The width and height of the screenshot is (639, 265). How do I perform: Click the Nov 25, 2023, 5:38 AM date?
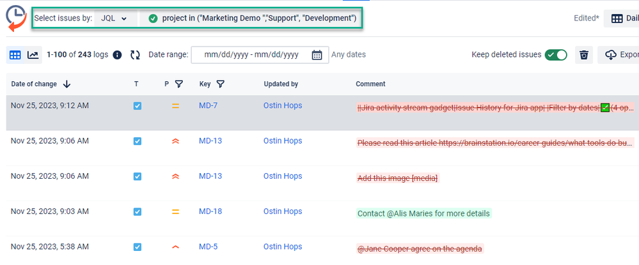coord(50,246)
